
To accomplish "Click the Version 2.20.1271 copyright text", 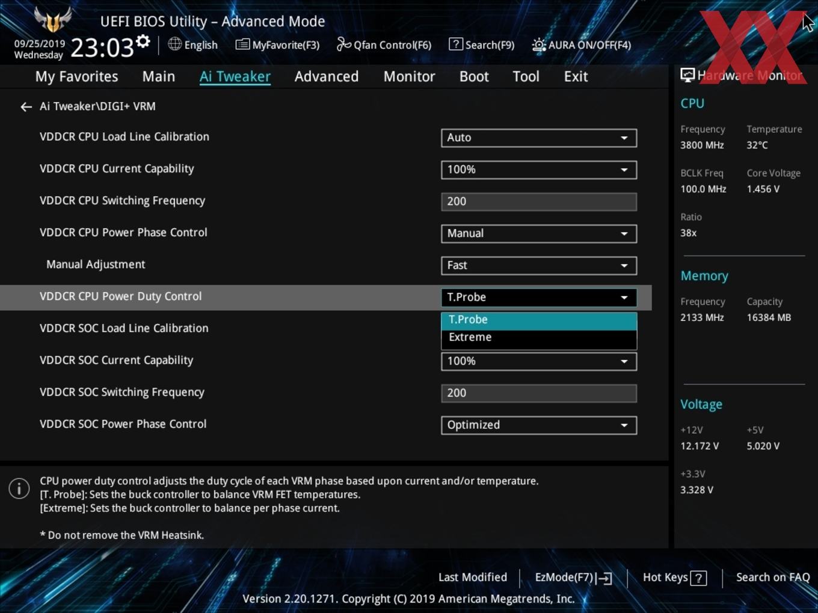I will point(408,599).
